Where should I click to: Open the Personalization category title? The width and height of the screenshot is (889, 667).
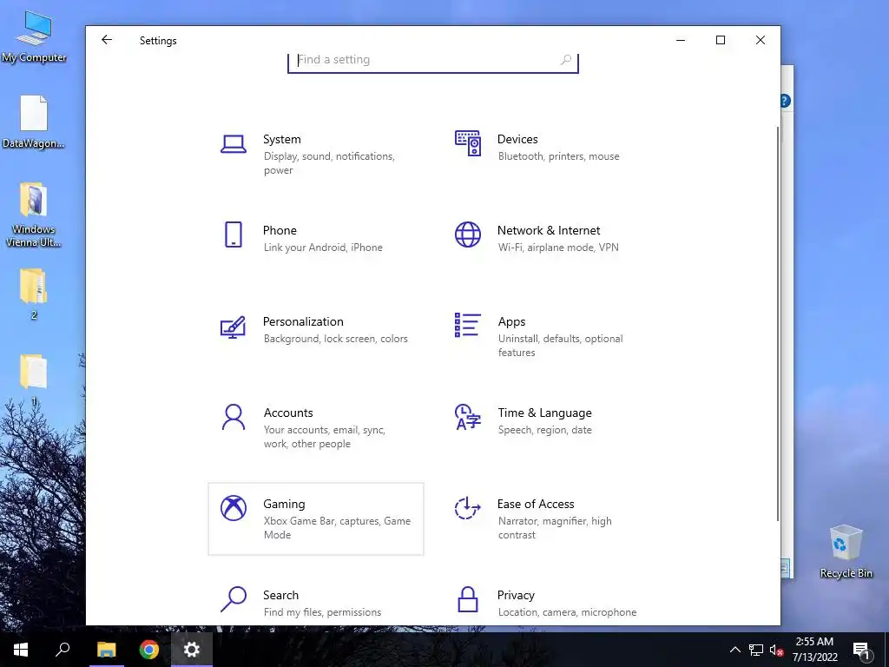coord(303,321)
